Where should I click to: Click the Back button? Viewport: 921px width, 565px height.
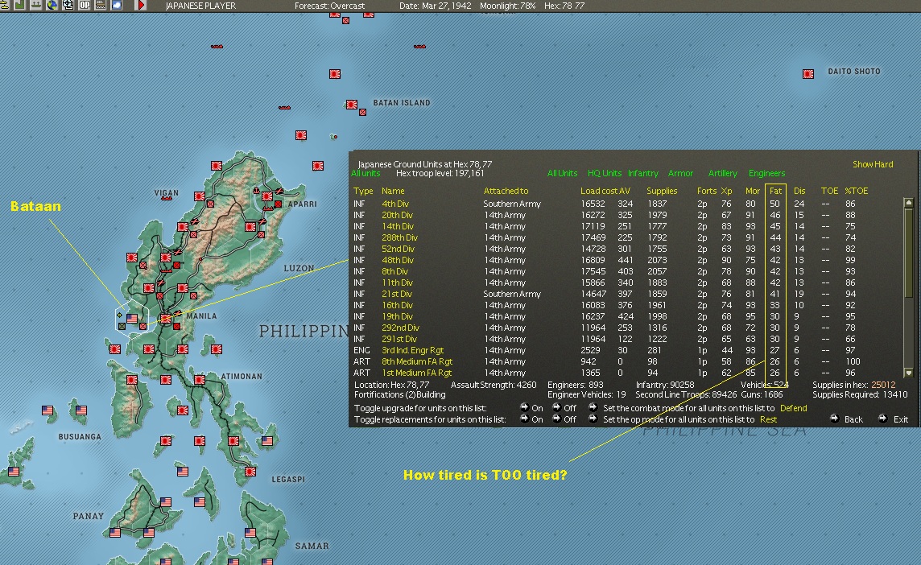click(835, 419)
